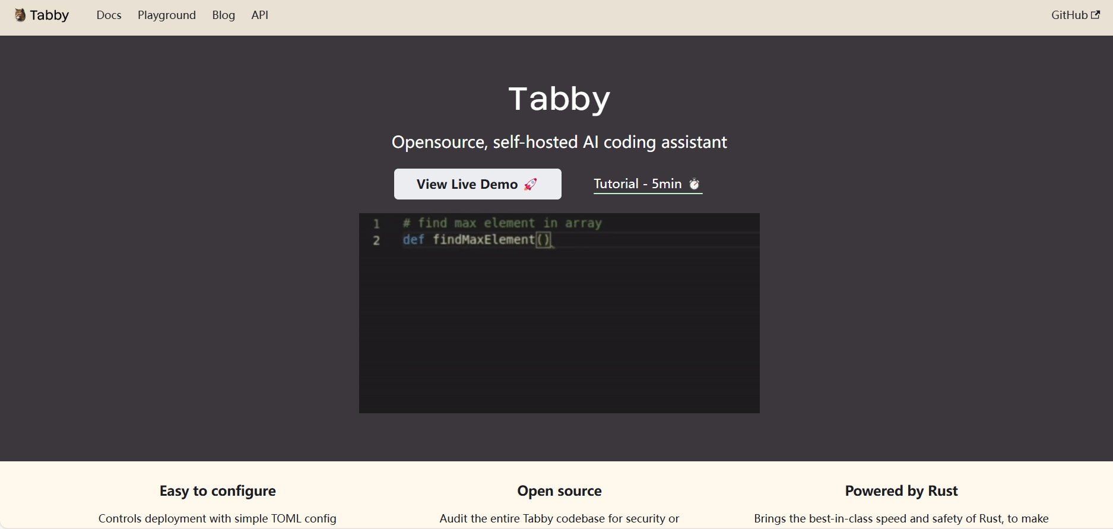Click the GitHub external link arrow icon

coord(1096,15)
